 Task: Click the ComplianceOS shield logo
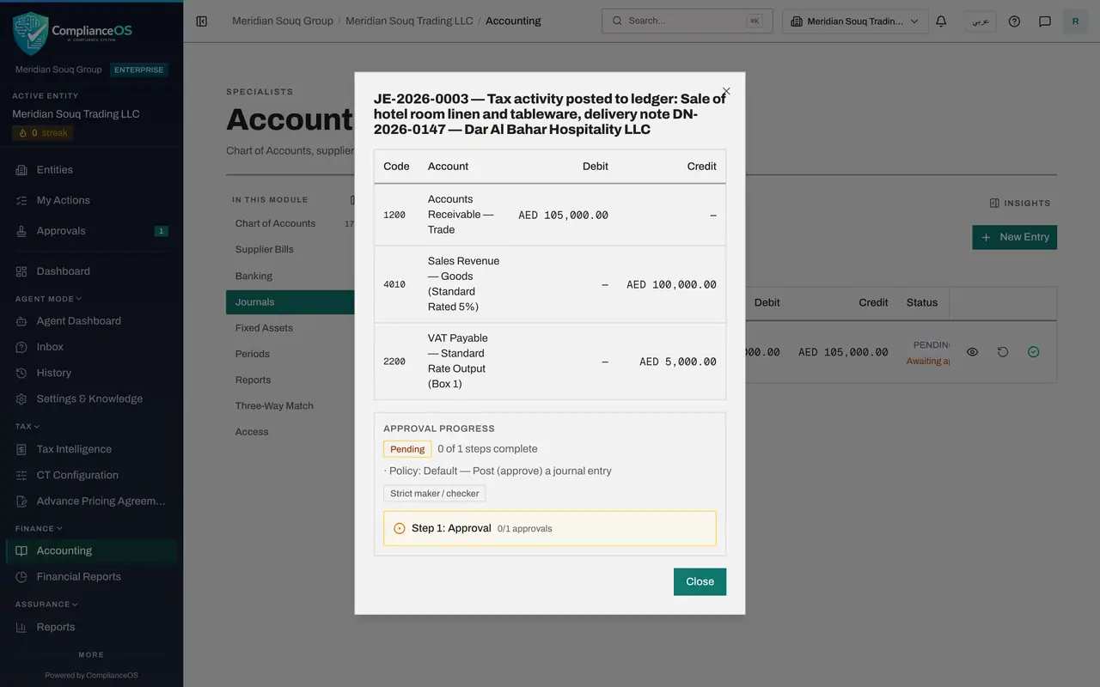coord(30,33)
